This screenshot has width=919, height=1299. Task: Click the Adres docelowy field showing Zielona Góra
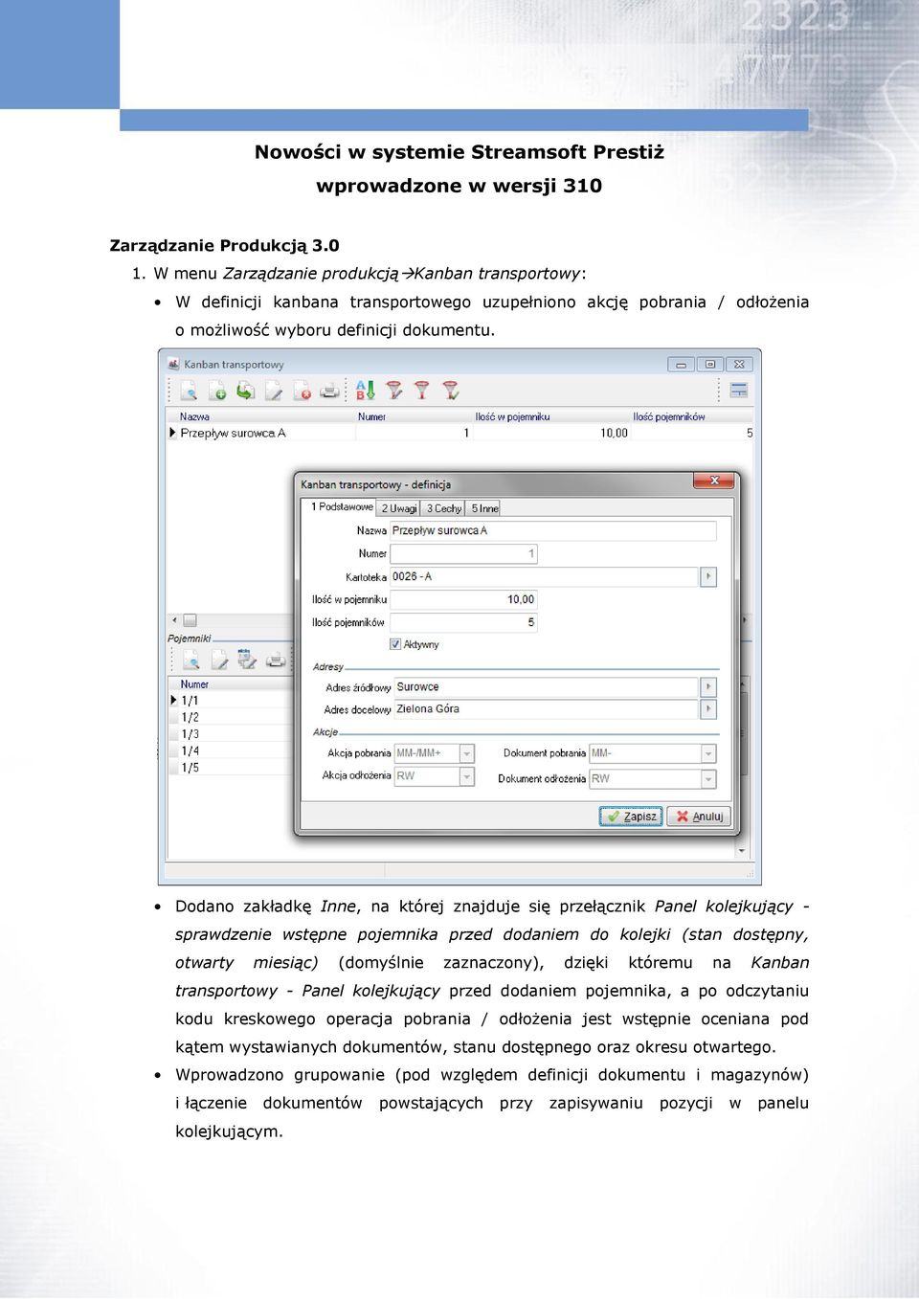547,709
